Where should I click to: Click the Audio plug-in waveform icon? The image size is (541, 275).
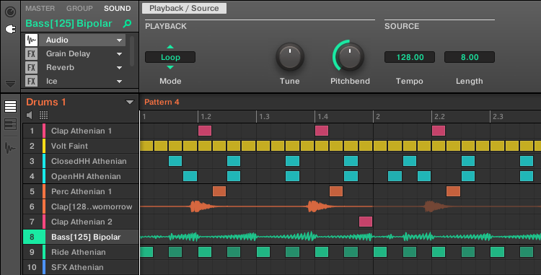pyautogui.click(x=32, y=40)
